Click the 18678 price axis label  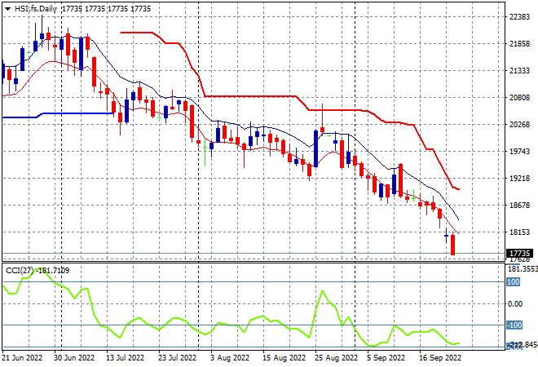(520, 206)
